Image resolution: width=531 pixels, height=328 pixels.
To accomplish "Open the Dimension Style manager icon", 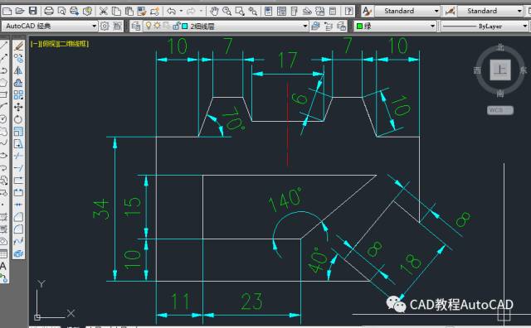I will click(450, 11).
